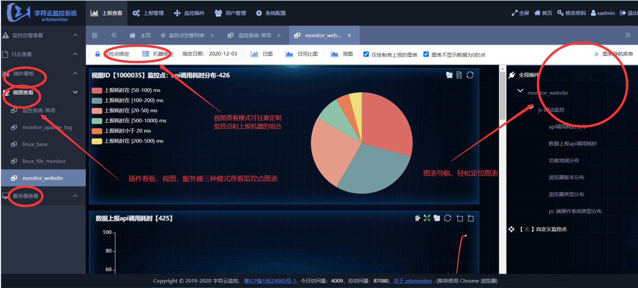Open the 日图 daily chart view
Viewport: 638px width, 288px height.
click(x=262, y=54)
